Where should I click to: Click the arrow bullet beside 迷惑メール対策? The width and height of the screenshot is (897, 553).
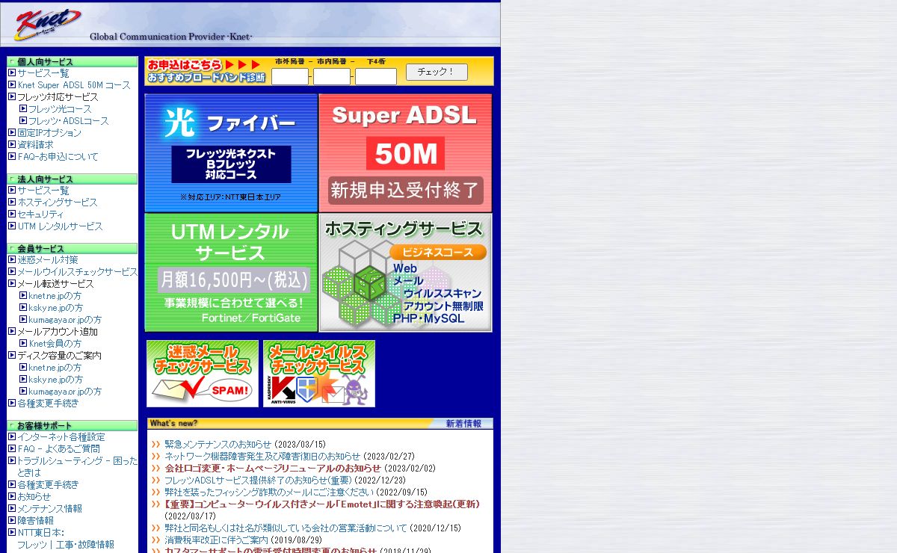(x=12, y=259)
